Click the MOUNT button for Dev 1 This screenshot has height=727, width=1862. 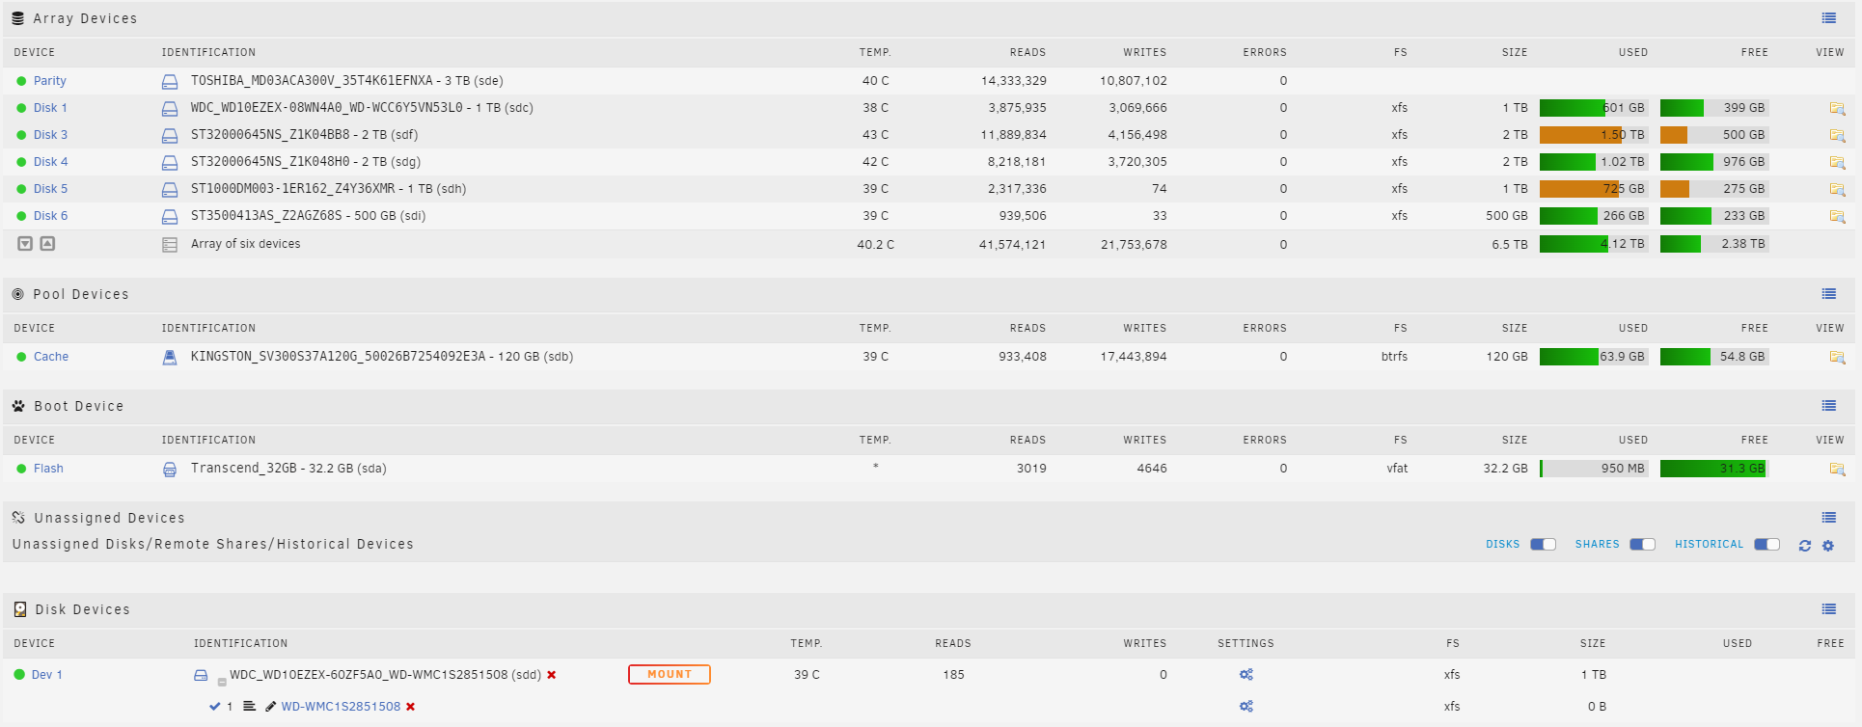tap(670, 674)
